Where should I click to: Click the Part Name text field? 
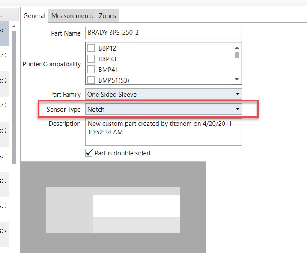coord(164,33)
